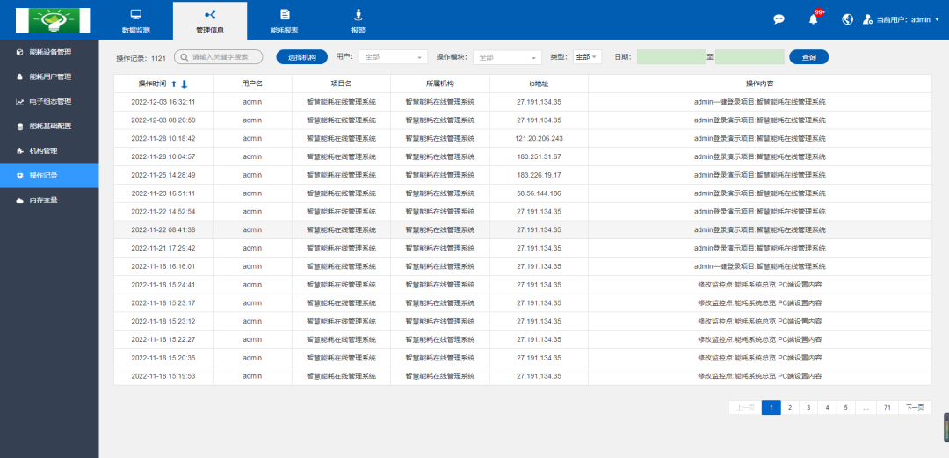Expand the 操作模块 dropdown
The image size is (949, 458).
tap(507, 57)
